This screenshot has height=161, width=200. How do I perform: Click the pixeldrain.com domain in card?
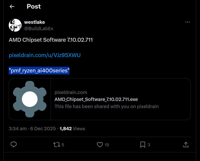tap(71, 92)
